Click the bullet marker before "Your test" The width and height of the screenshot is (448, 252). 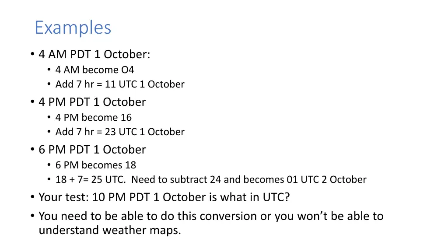tap(32, 197)
